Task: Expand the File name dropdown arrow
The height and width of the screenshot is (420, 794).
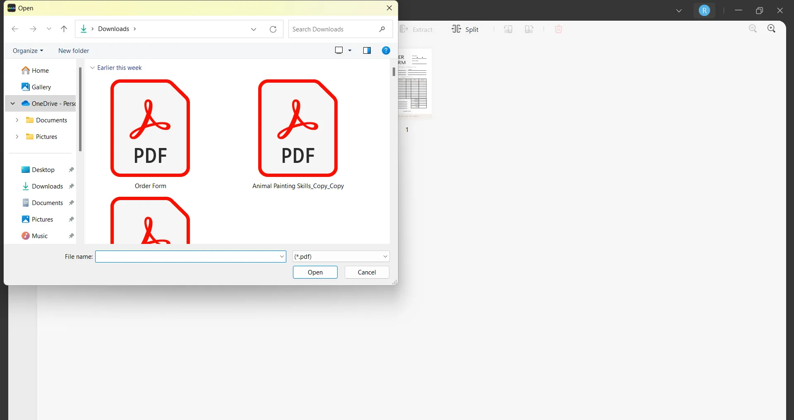Action: 282,257
